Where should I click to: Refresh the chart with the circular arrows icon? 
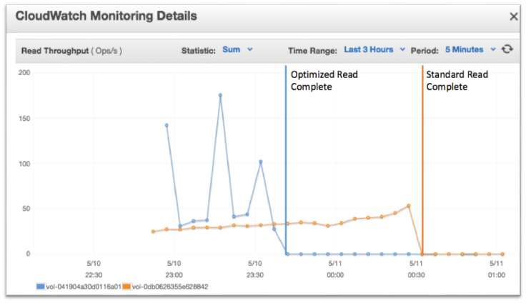(507, 49)
